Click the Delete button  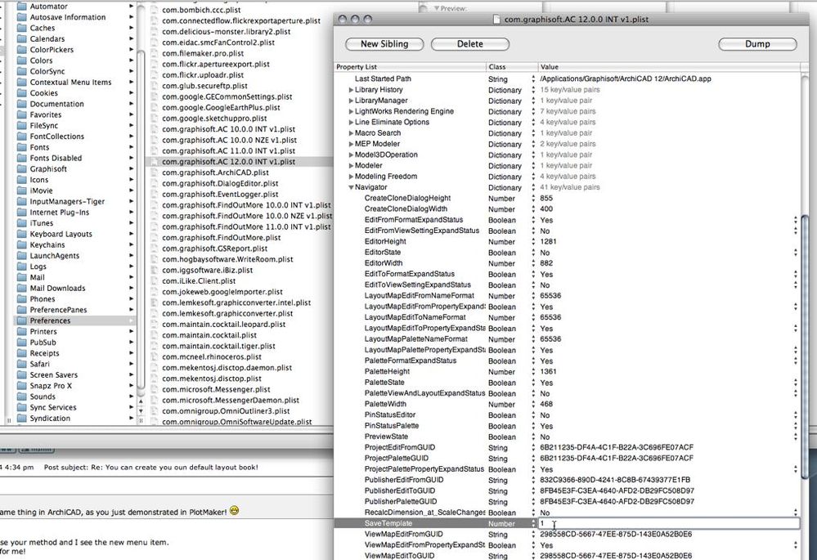tap(470, 44)
